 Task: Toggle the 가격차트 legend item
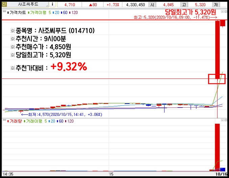pyautogui.click(x=17, y=12)
